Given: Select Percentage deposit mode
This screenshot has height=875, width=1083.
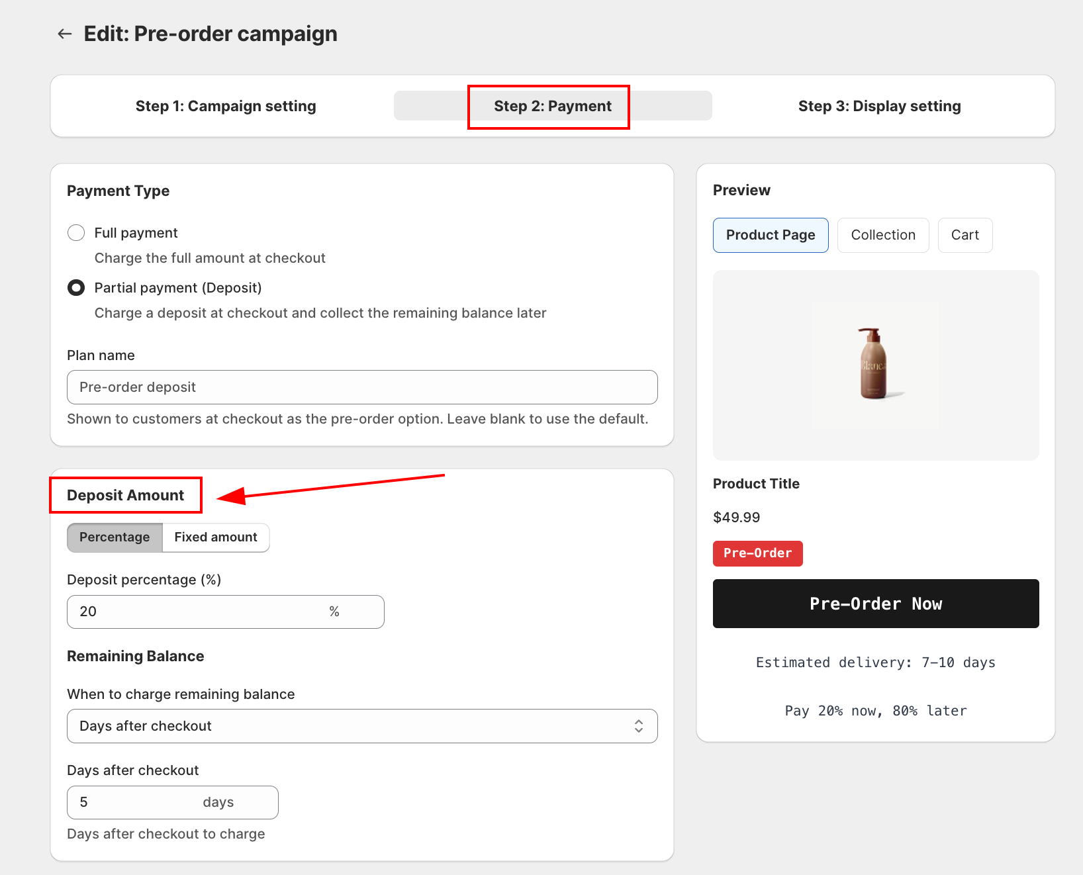Looking at the screenshot, I should click(115, 537).
